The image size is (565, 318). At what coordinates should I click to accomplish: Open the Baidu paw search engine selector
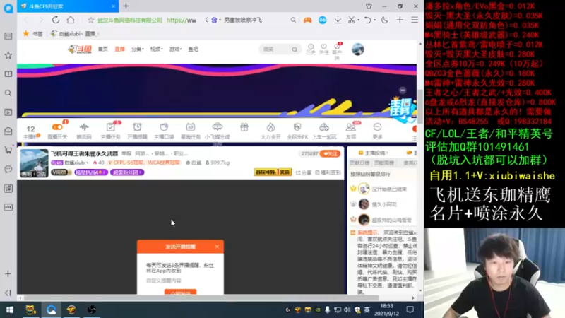214,20
